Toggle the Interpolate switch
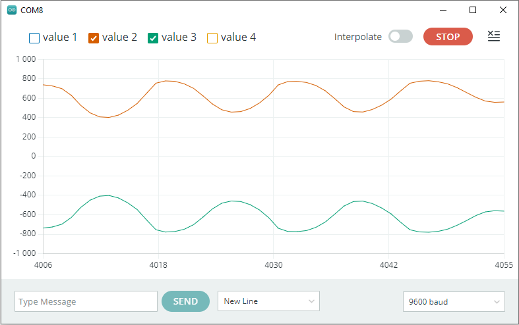Screen dimensions: 519x325 click(x=400, y=36)
